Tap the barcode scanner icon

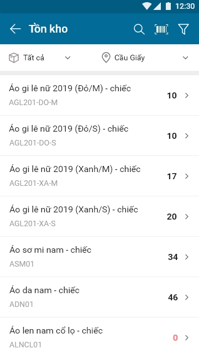pyautogui.click(x=161, y=29)
